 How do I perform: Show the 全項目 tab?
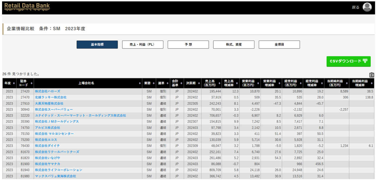279,45
